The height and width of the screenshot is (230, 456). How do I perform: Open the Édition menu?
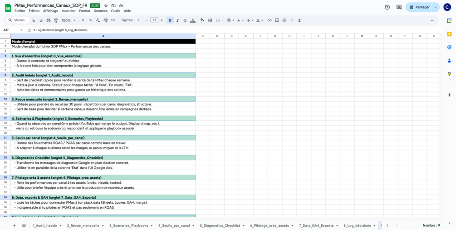click(x=34, y=11)
